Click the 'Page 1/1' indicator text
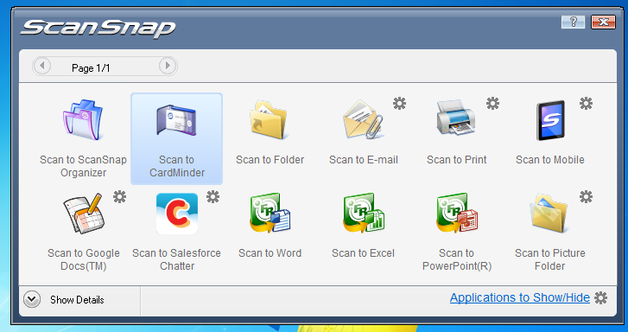This screenshot has width=628, height=332. pyautogui.click(x=91, y=68)
